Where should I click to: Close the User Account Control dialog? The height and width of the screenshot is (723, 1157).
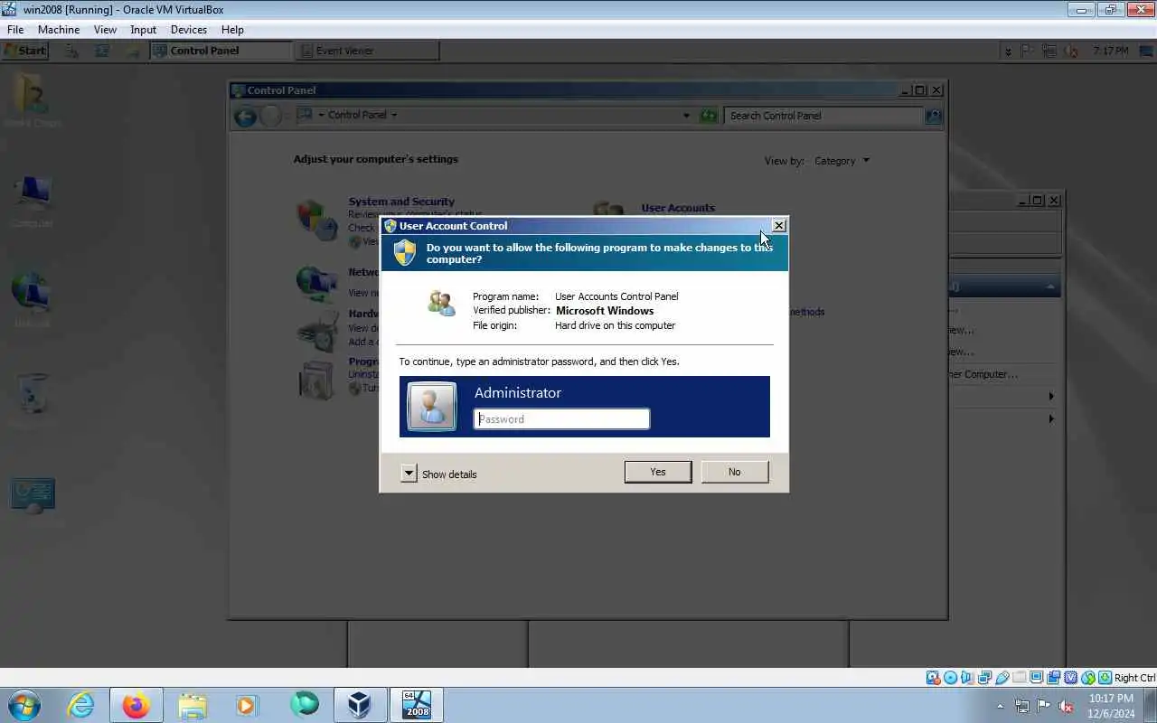click(x=778, y=226)
